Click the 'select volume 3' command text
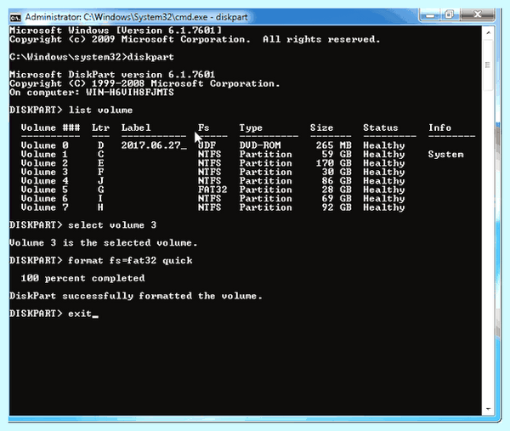This screenshot has width=510, height=431. pyautogui.click(x=112, y=225)
